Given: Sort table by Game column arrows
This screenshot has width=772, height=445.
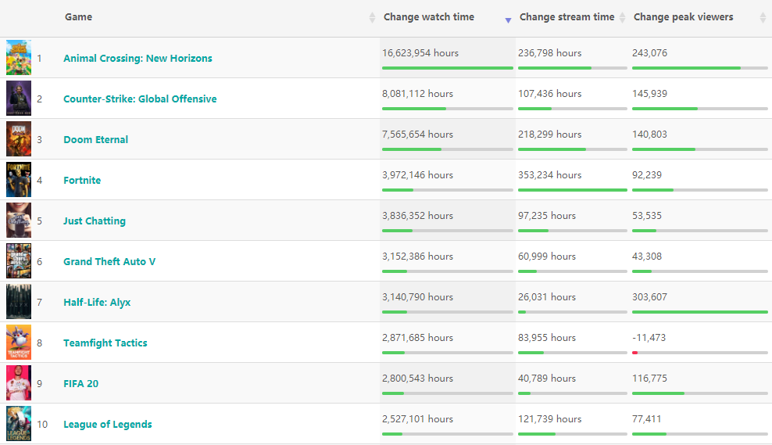Looking at the screenshot, I should (x=372, y=17).
